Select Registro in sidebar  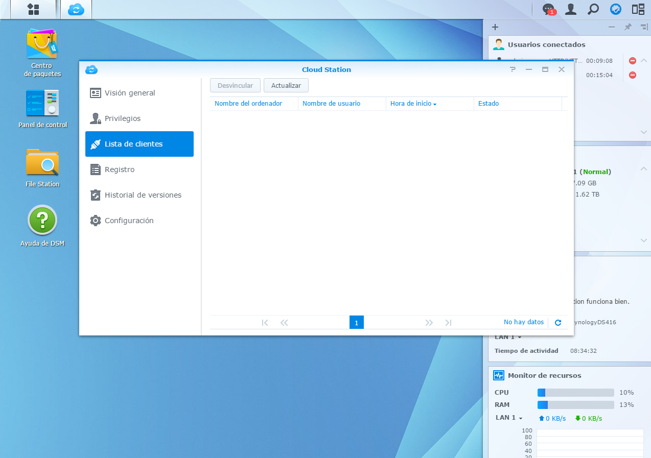pos(139,170)
